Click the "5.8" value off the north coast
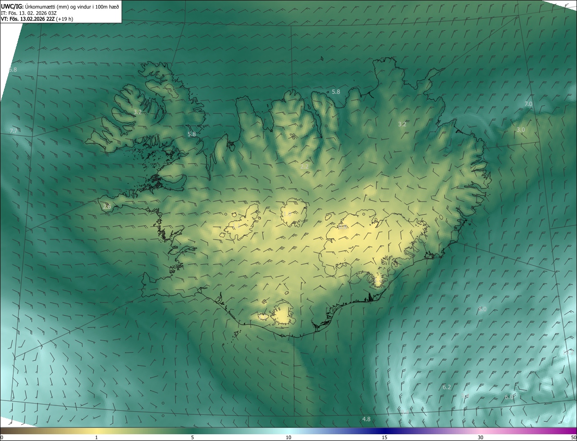 click(336, 92)
